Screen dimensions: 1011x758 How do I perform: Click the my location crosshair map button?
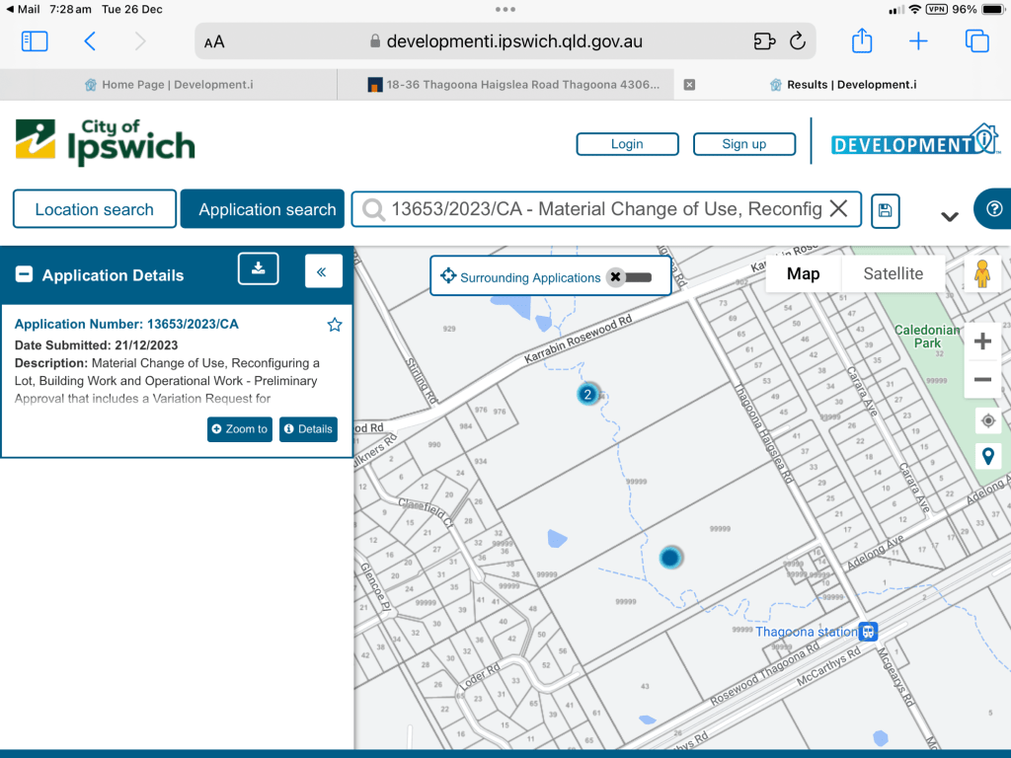click(x=987, y=421)
